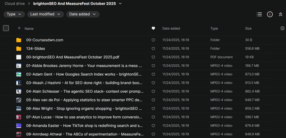Viewport: 286px width, 138px height.
Task: Open the info panel icon
Action: pos(270,14)
